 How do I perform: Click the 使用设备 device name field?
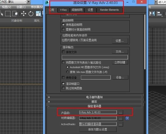[96, 77]
